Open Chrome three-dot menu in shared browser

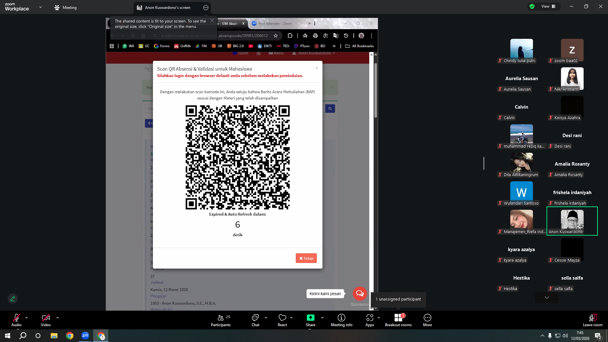pyautogui.click(x=371, y=36)
